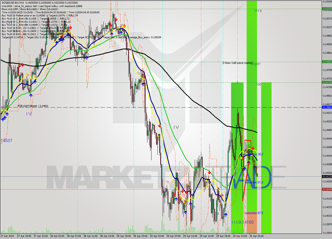Click the 0.14663 price axis label

point(327,96)
